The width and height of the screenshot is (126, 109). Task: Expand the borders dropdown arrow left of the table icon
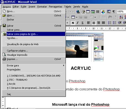[x=68, y=17]
